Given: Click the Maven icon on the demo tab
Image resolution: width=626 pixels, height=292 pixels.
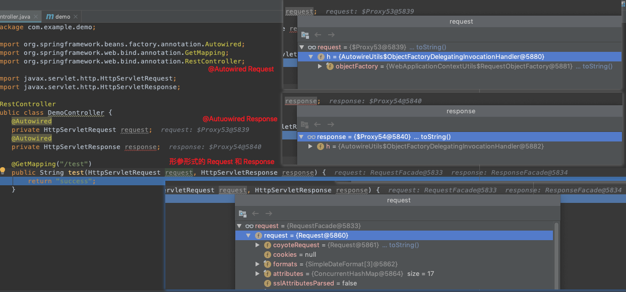Looking at the screenshot, I should tap(50, 17).
